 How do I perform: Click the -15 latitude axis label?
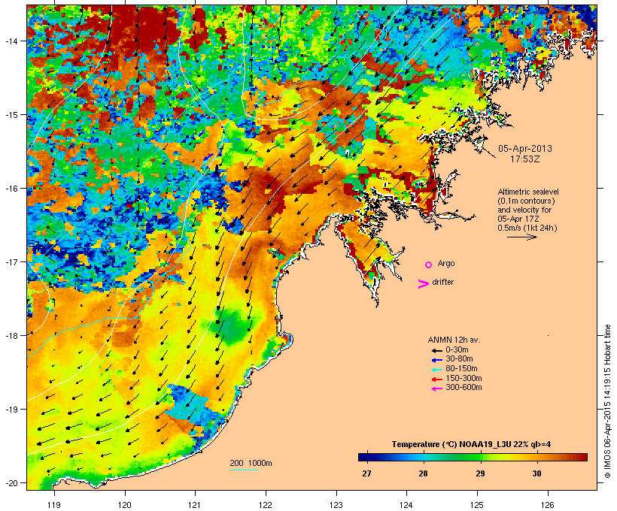[x=11, y=115]
